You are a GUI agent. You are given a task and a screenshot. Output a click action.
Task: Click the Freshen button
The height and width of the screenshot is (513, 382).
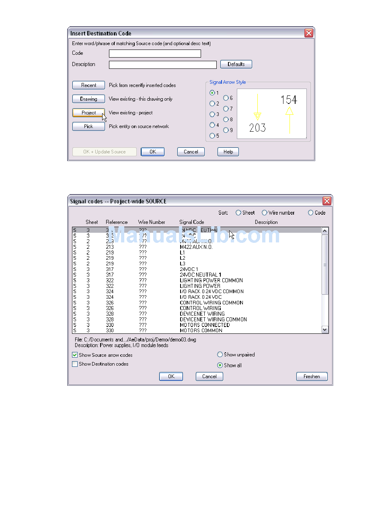312,376
